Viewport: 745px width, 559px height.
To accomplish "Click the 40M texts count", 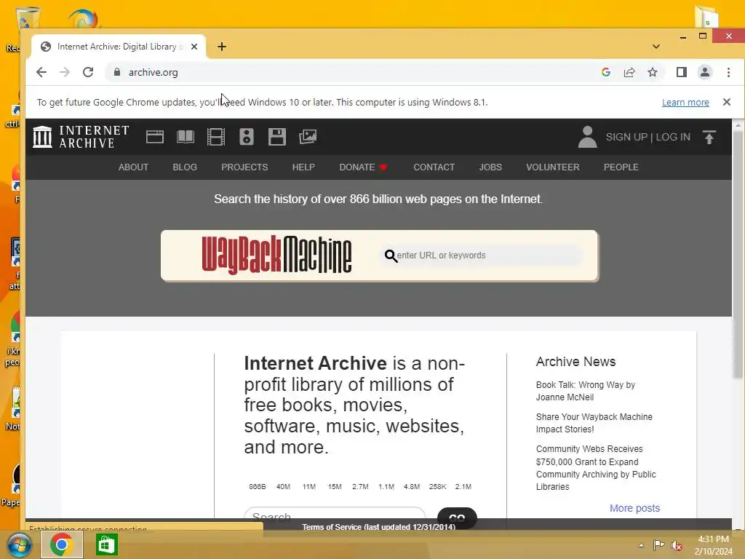I will pos(283,487).
